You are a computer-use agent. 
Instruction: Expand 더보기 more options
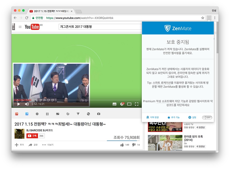tap(48, 145)
